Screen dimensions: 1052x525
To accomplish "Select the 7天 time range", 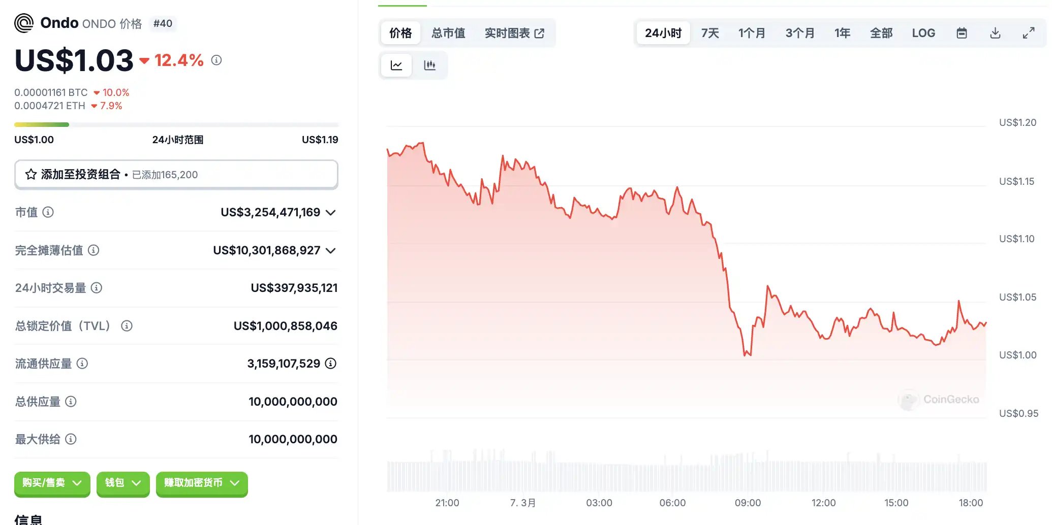I will click(x=710, y=33).
